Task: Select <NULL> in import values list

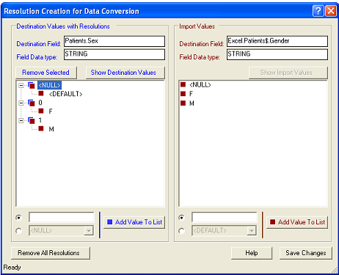Action: click(200, 85)
